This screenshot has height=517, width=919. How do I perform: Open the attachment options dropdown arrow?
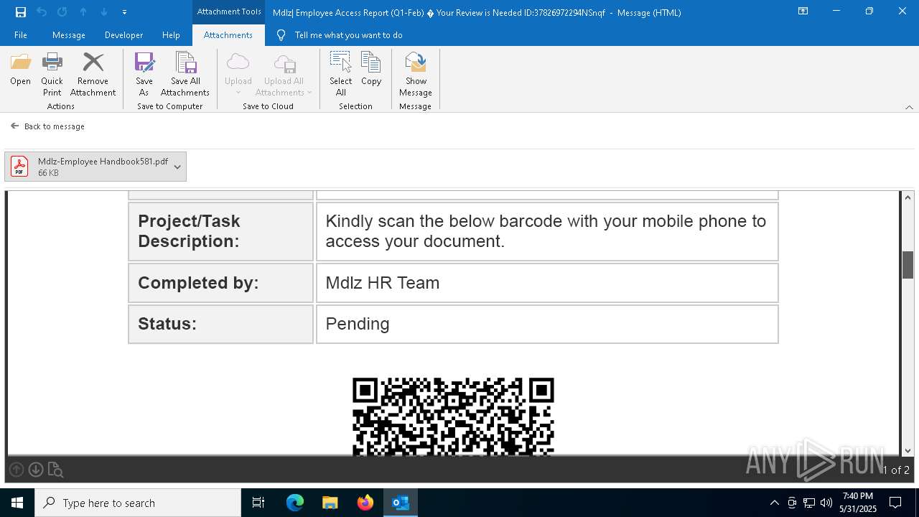coord(177,167)
